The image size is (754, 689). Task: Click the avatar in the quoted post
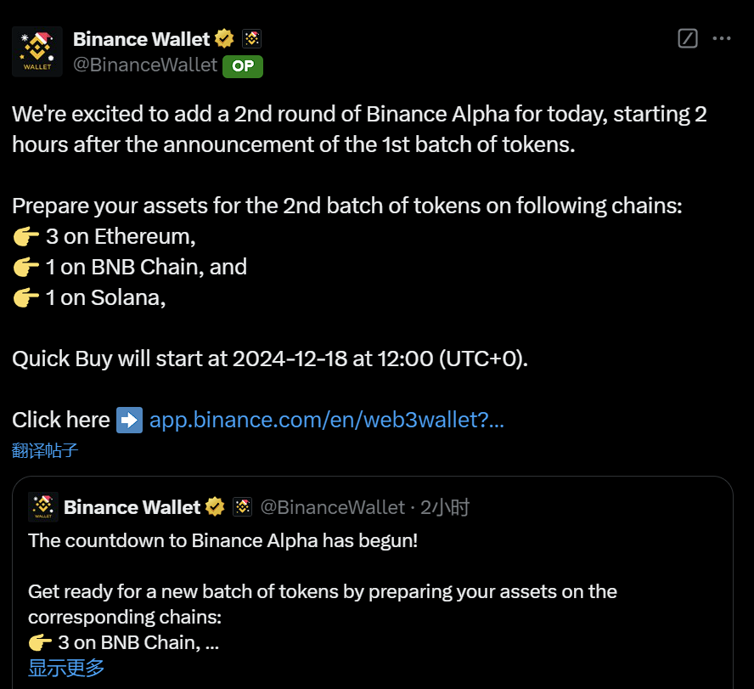[42, 507]
